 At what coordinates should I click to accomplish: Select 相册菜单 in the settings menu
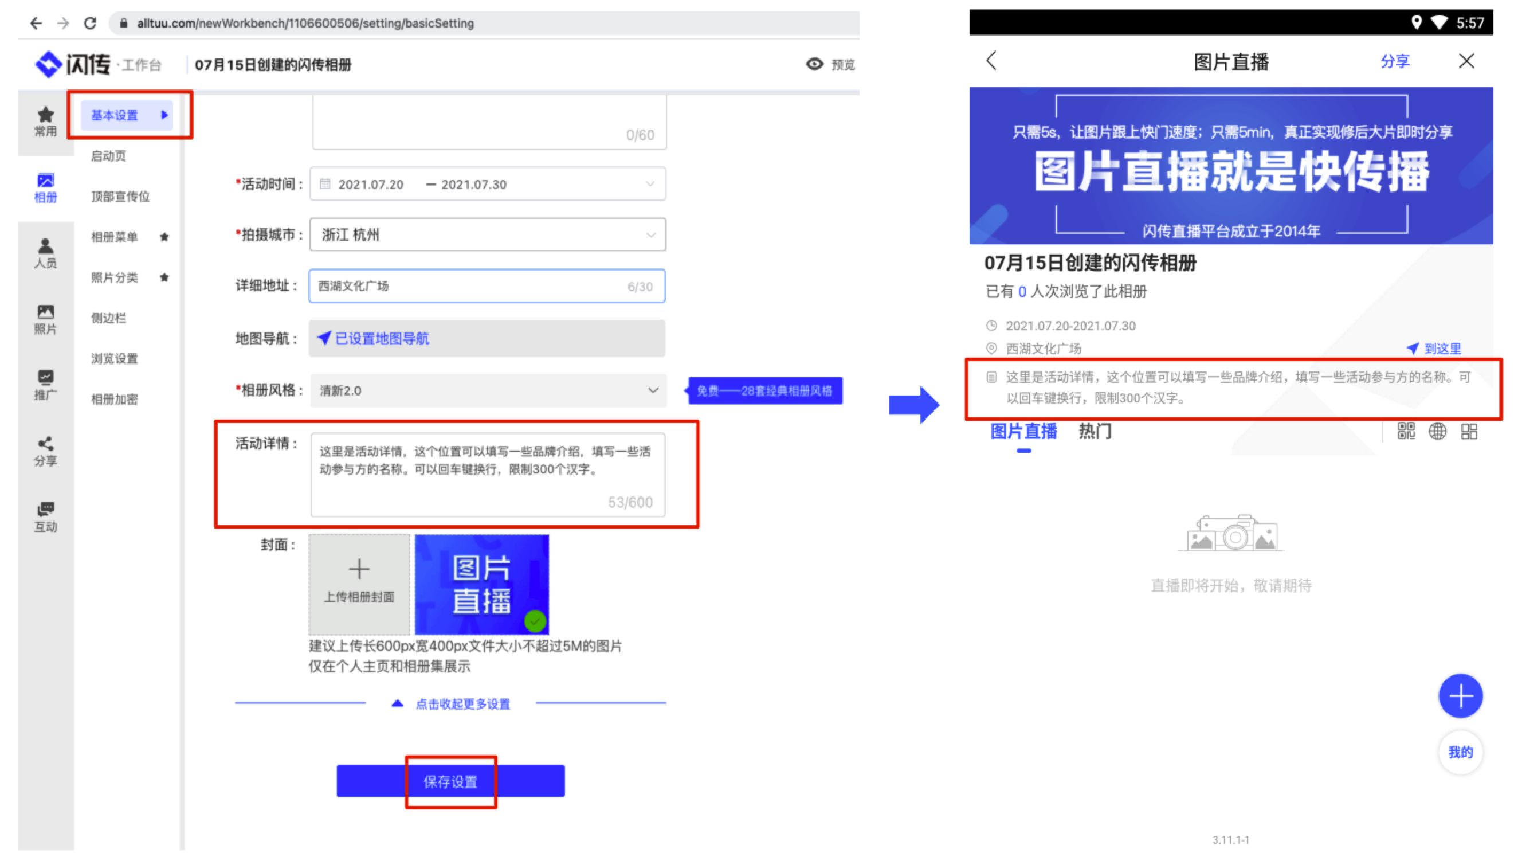pyautogui.click(x=114, y=237)
